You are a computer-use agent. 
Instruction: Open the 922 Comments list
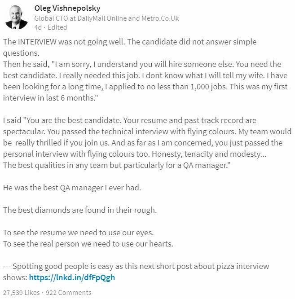69,293
